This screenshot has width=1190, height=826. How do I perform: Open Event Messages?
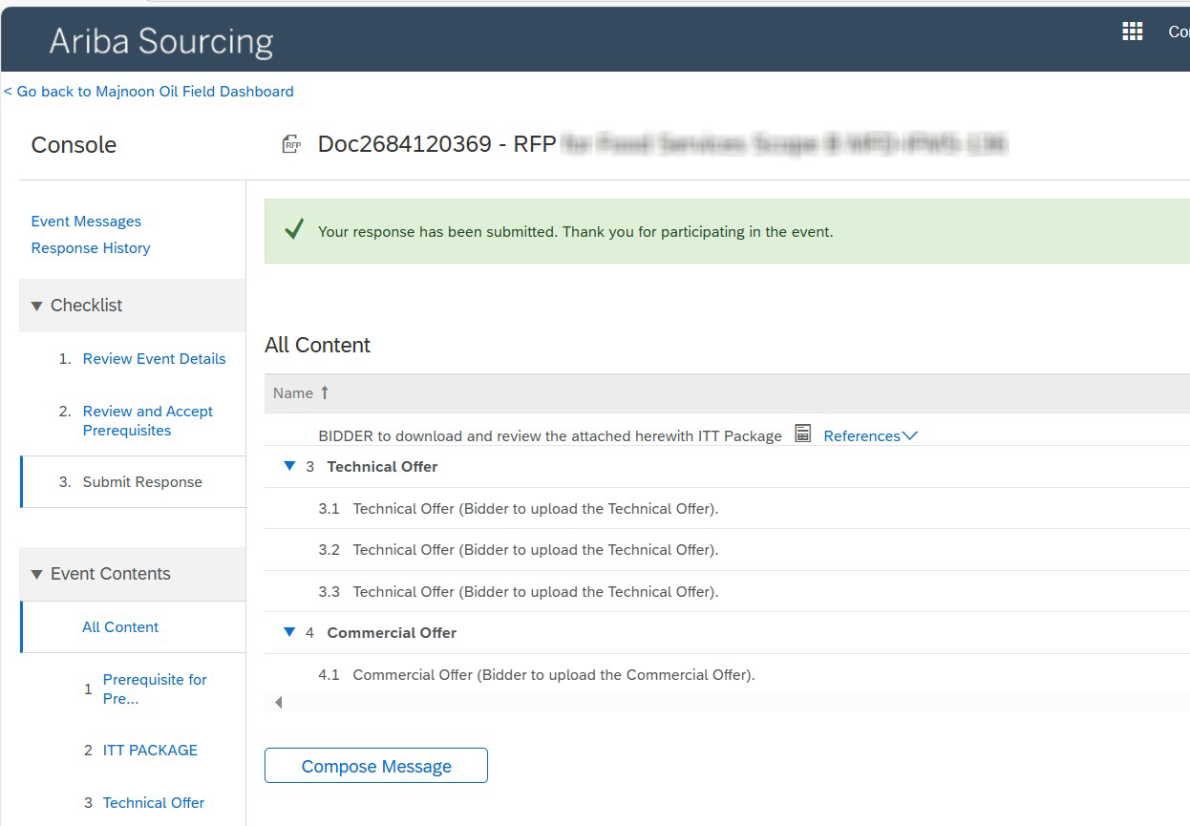tap(86, 222)
